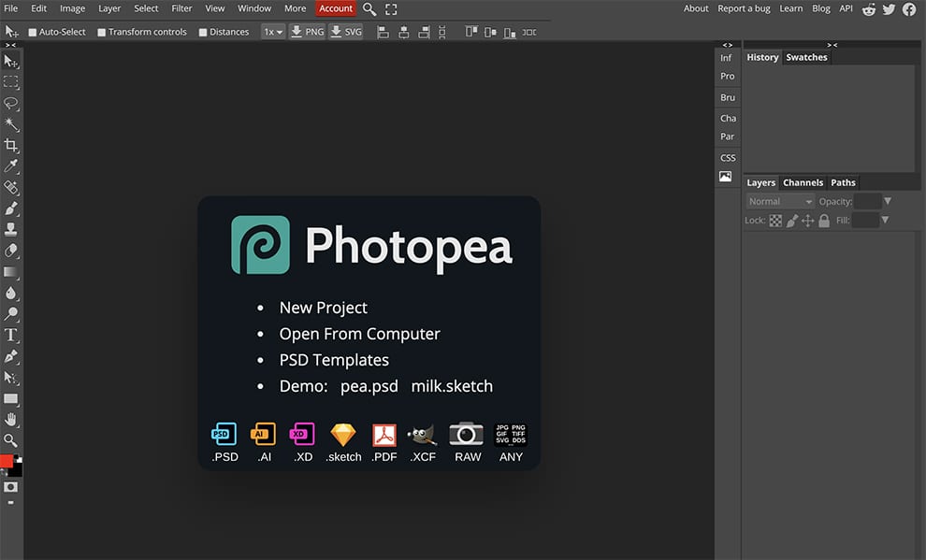
Task: Select the Blur drop tool
Action: click(x=10, y=293)
